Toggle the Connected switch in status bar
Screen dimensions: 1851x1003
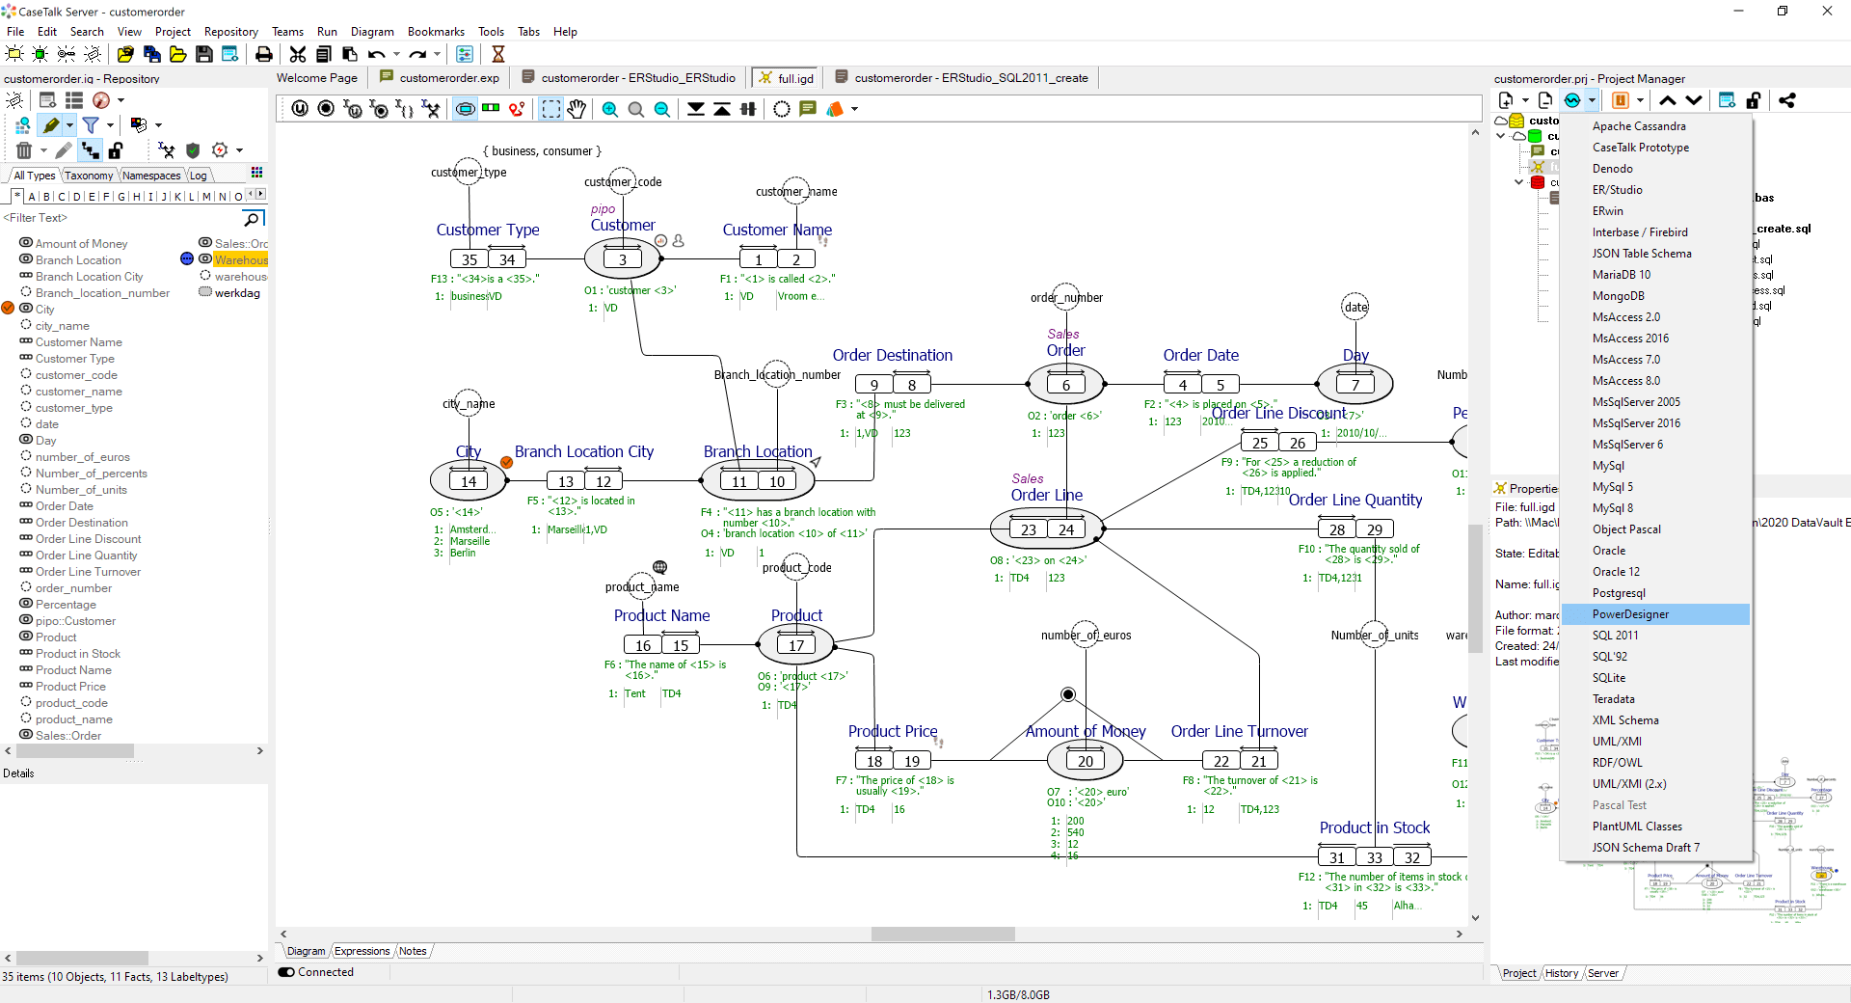[x=286, y=972]
